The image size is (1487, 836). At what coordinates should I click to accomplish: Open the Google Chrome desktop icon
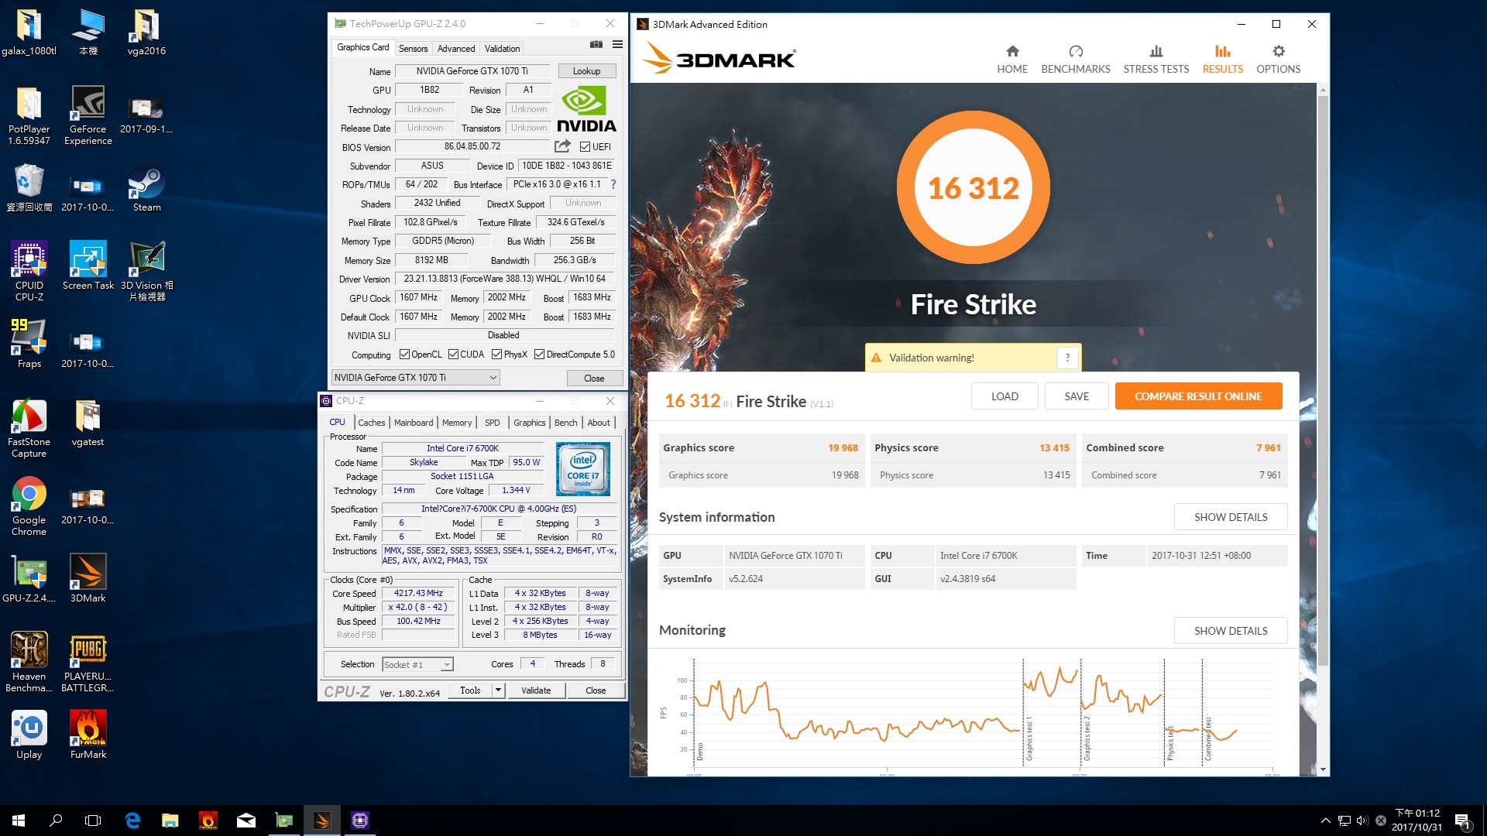(29, 505)
